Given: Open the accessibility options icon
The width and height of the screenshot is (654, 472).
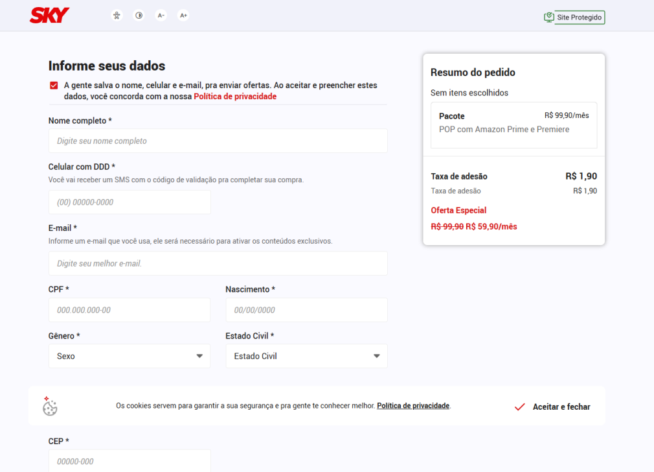Looking at the screenshot, I should tap(117, 16).
